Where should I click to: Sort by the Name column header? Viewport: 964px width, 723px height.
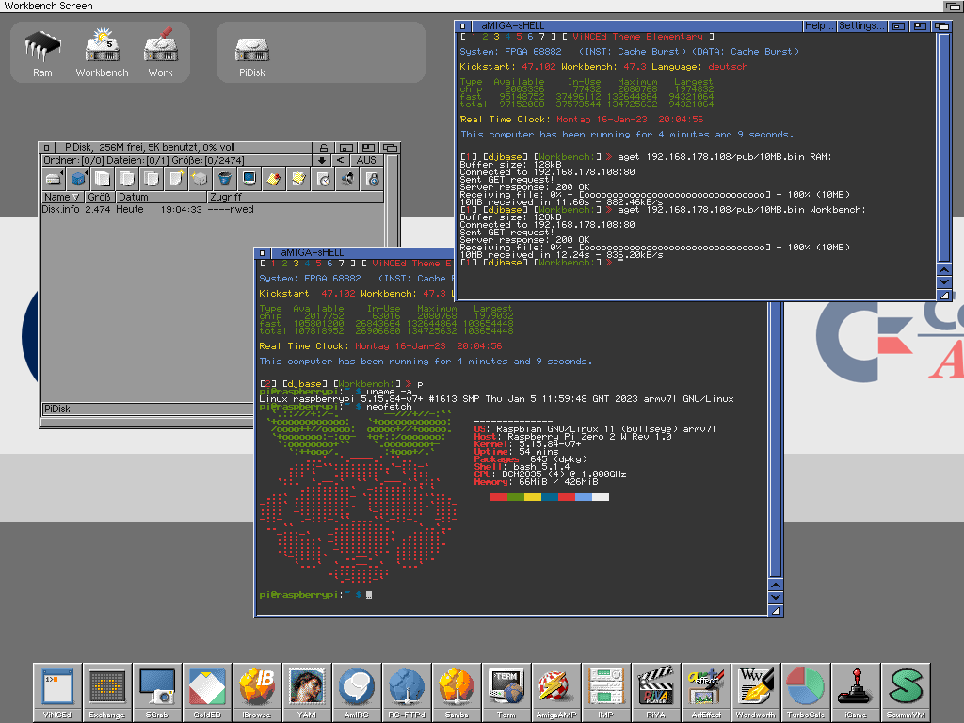[62, 197]
